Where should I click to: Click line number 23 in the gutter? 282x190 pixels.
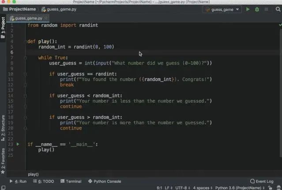click(x=11, y=144)
